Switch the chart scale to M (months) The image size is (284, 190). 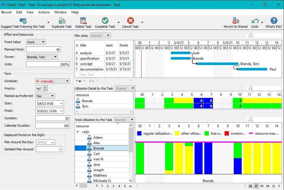tap(268, 186)
